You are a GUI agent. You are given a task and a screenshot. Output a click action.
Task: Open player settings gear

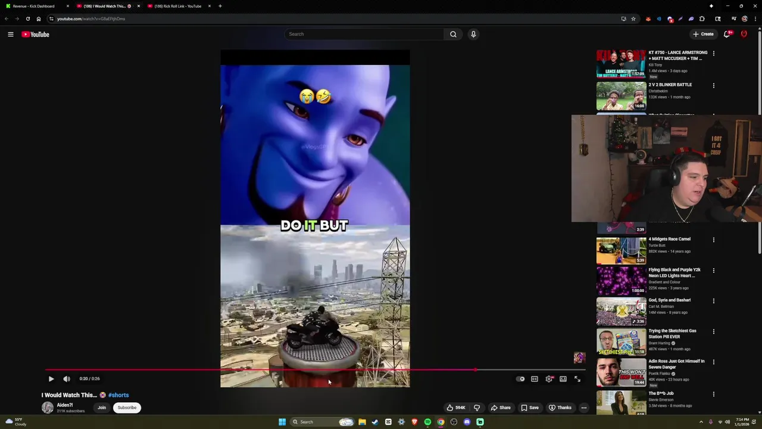pyautogui.click(x=549, y=379)
